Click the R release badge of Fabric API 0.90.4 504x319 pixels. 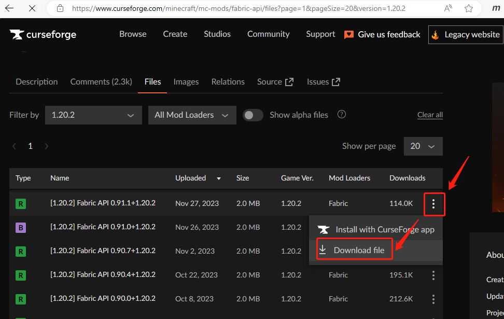(21, 275)
